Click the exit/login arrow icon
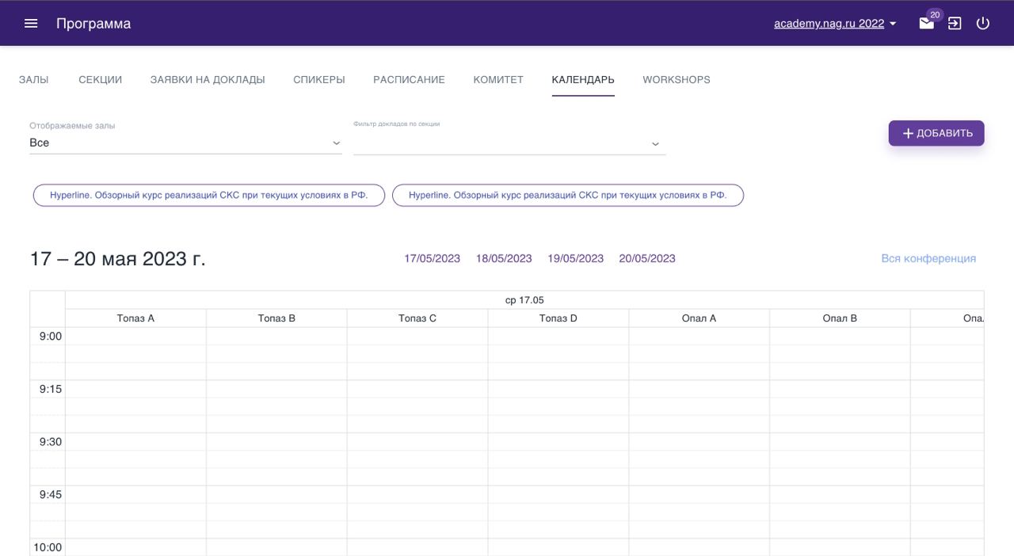 955,24
